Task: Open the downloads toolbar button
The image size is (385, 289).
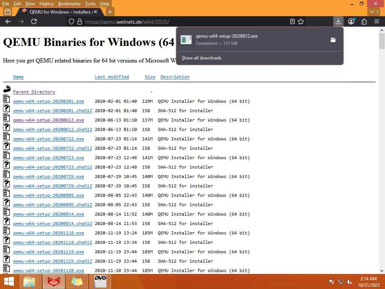Action: (x=338, y=21)
